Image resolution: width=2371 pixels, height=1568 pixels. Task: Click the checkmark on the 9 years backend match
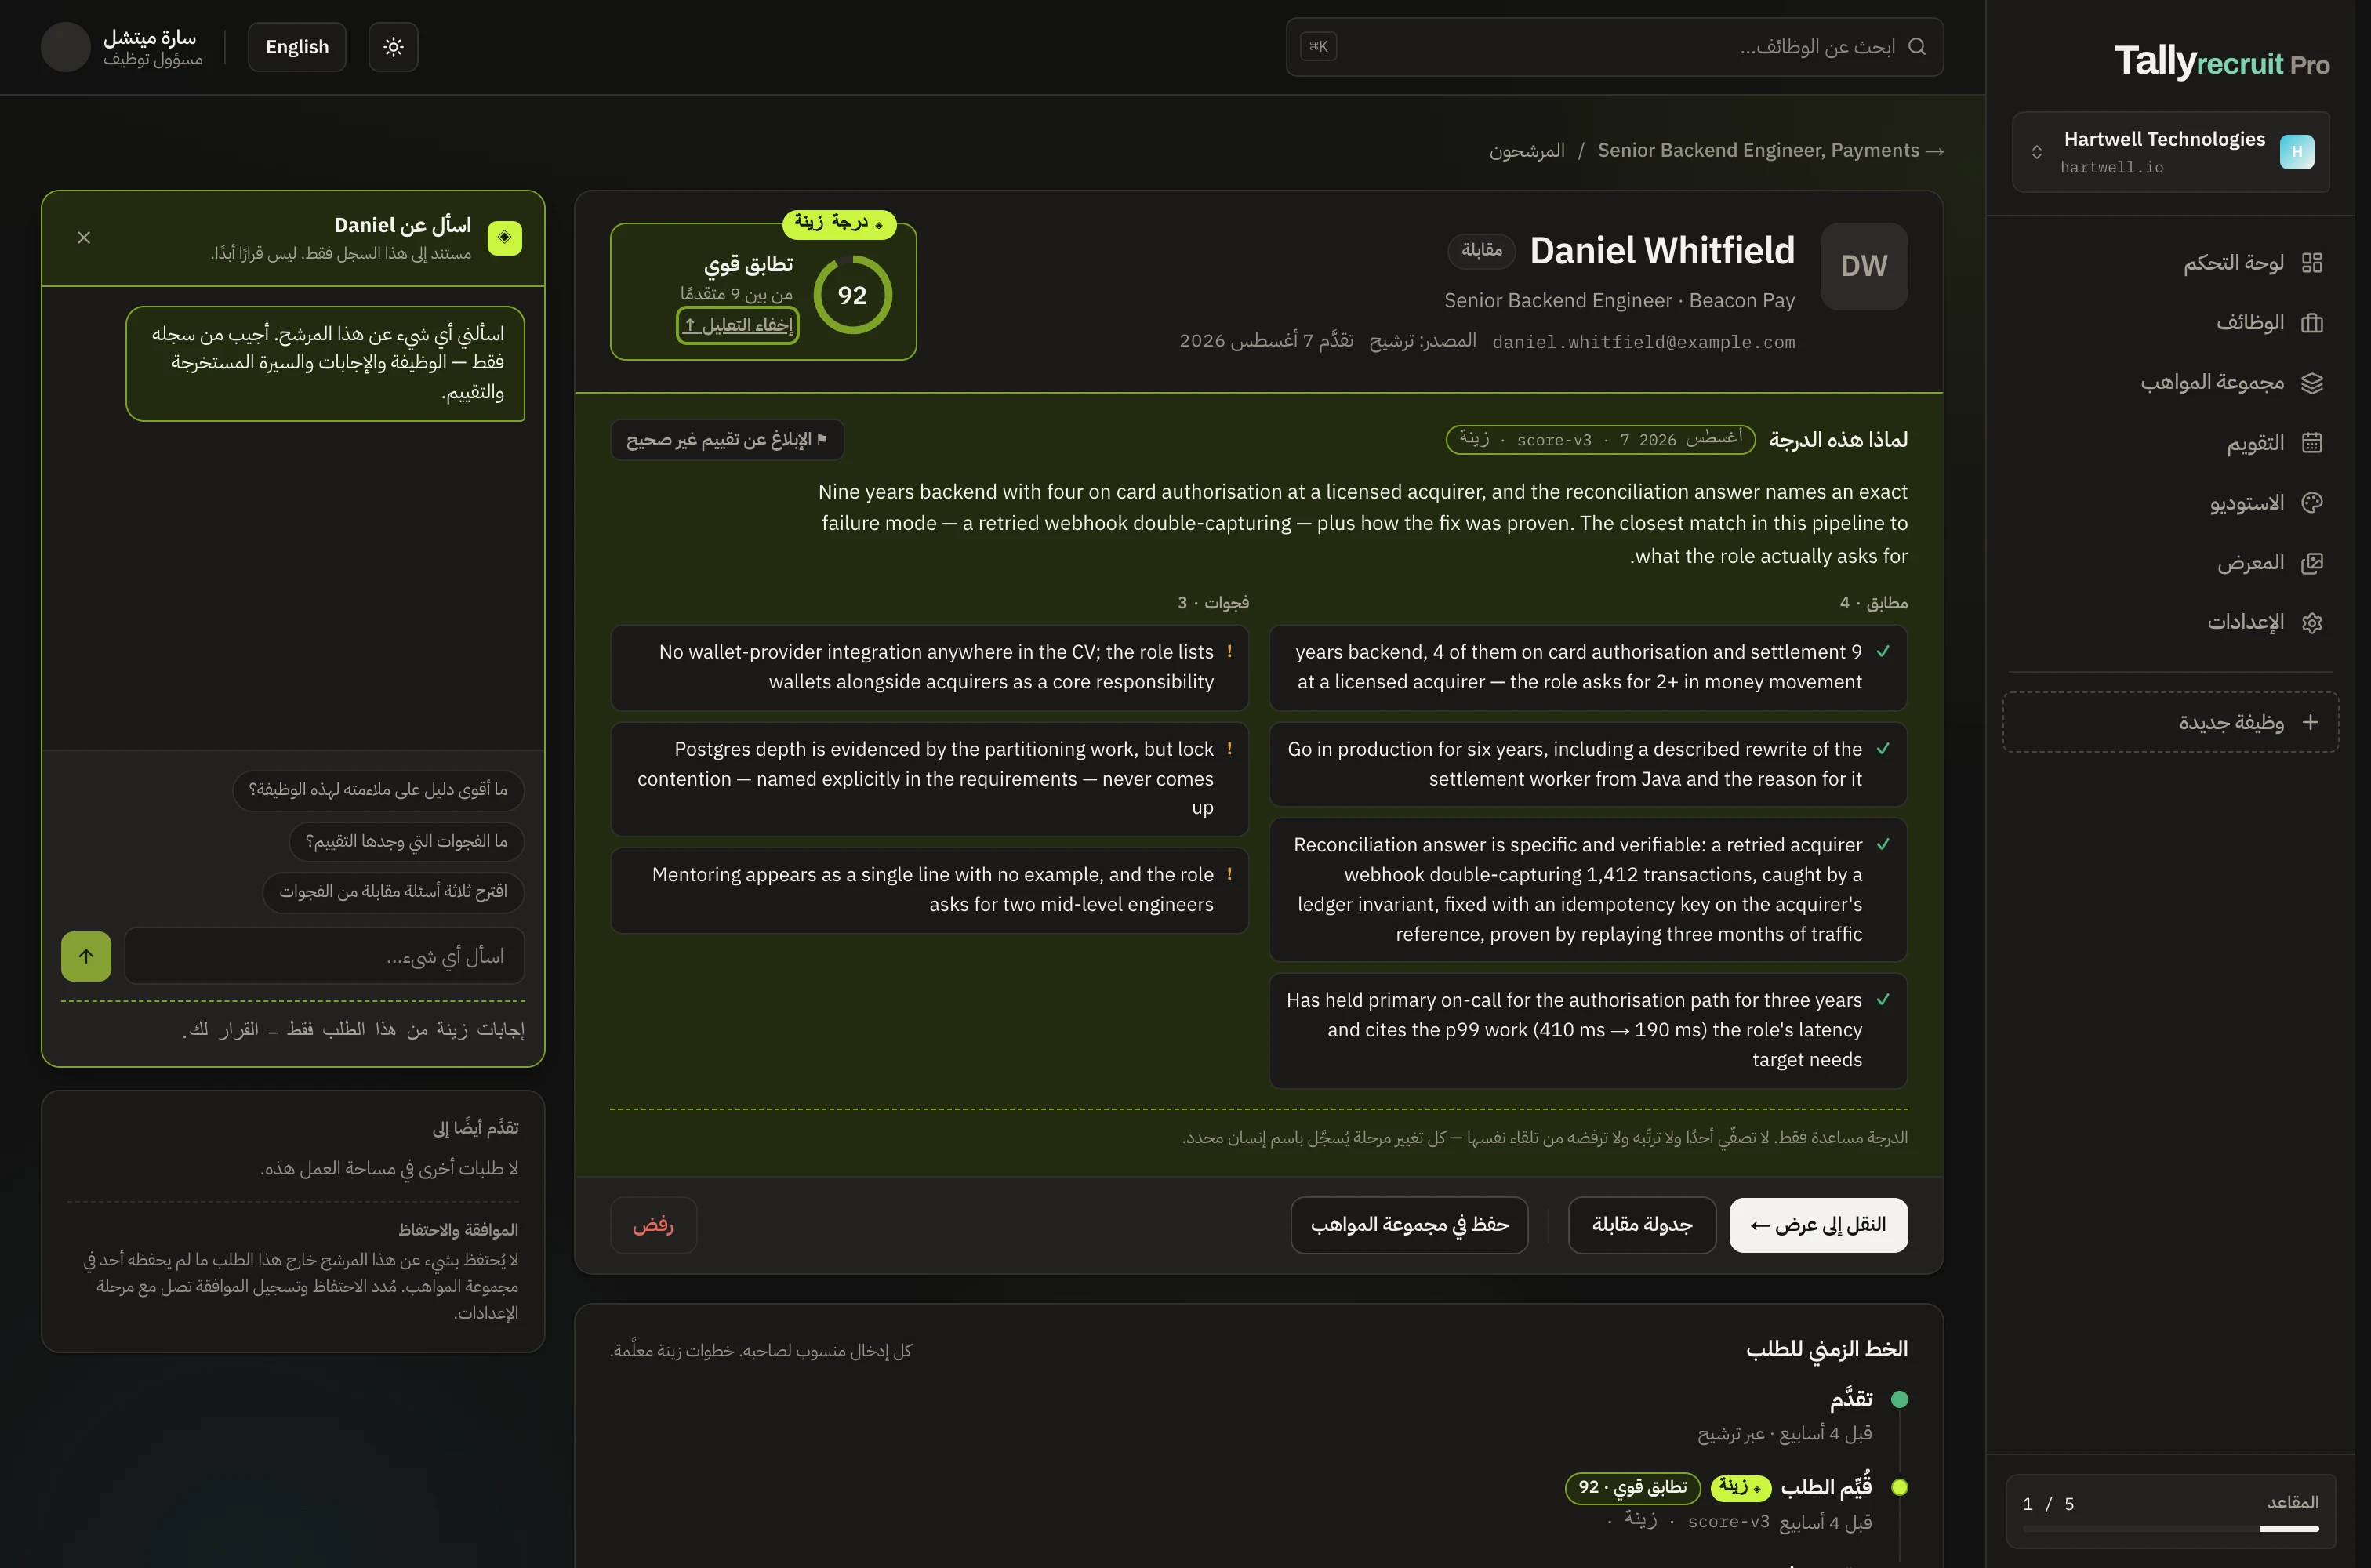point(1882,651)
